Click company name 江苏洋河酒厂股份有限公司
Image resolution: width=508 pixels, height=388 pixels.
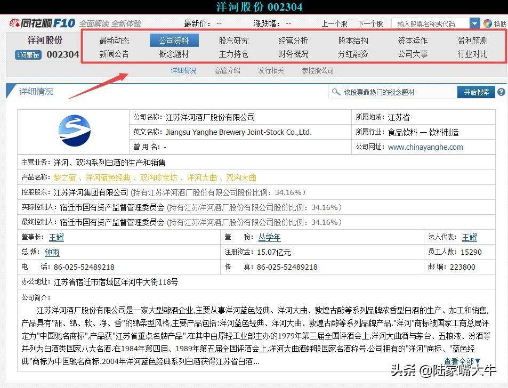(210, 117)
